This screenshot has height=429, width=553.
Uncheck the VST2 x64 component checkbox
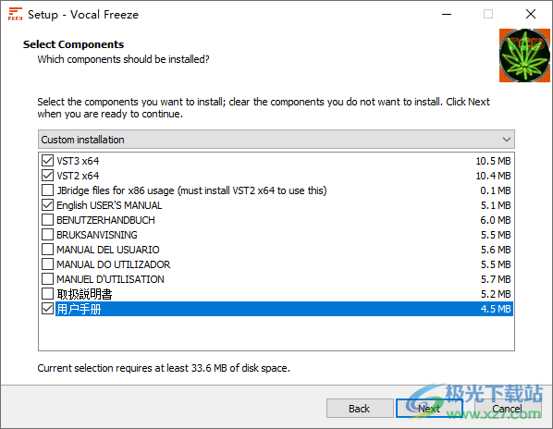(47, 176)
